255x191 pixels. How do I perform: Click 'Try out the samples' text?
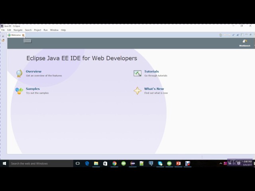37,93
